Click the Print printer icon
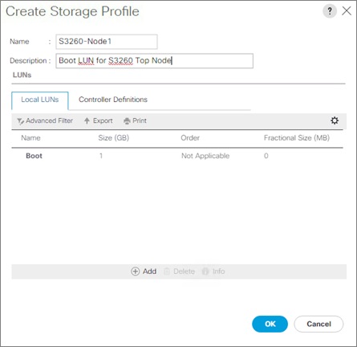This screenshot has height=347, width=357. point(127,121)
